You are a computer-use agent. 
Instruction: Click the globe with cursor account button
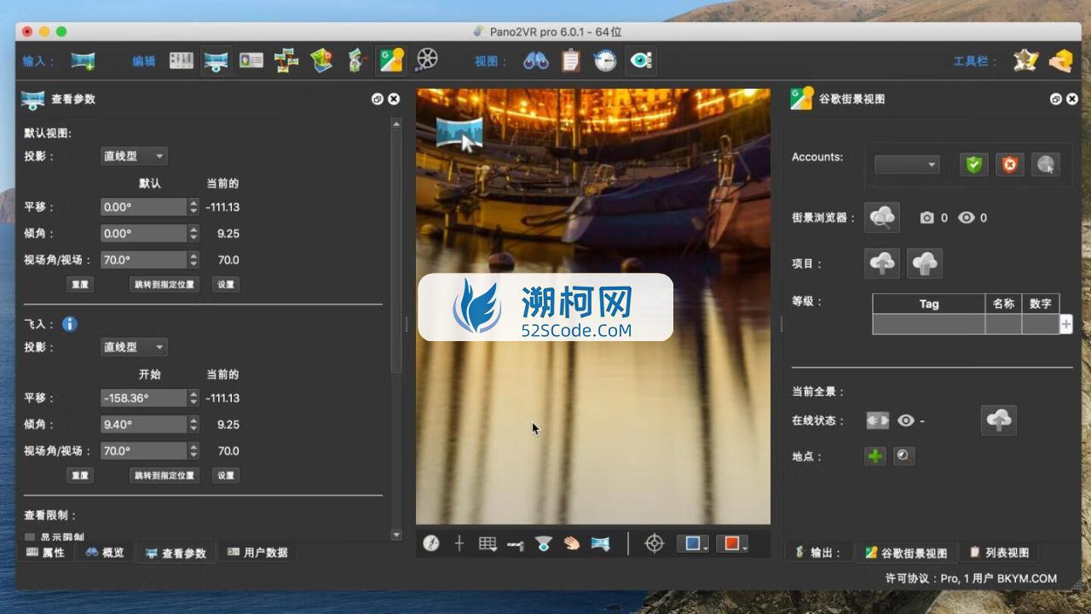[x=1046, y=165]
